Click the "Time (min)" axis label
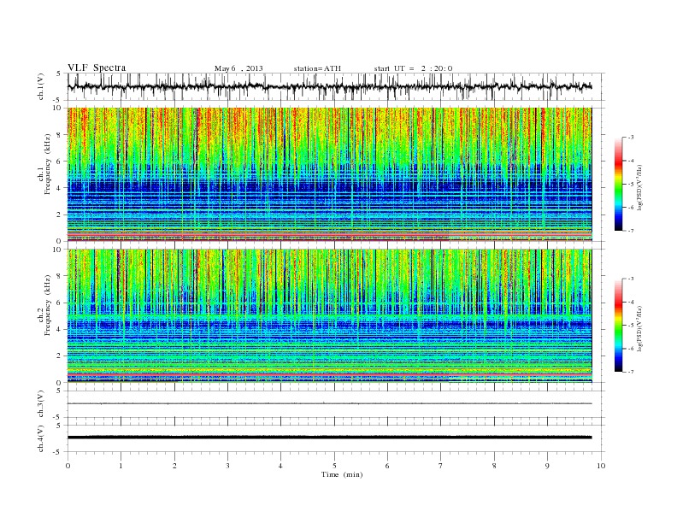This screenshot has width=677, height=523. [342, 474]
